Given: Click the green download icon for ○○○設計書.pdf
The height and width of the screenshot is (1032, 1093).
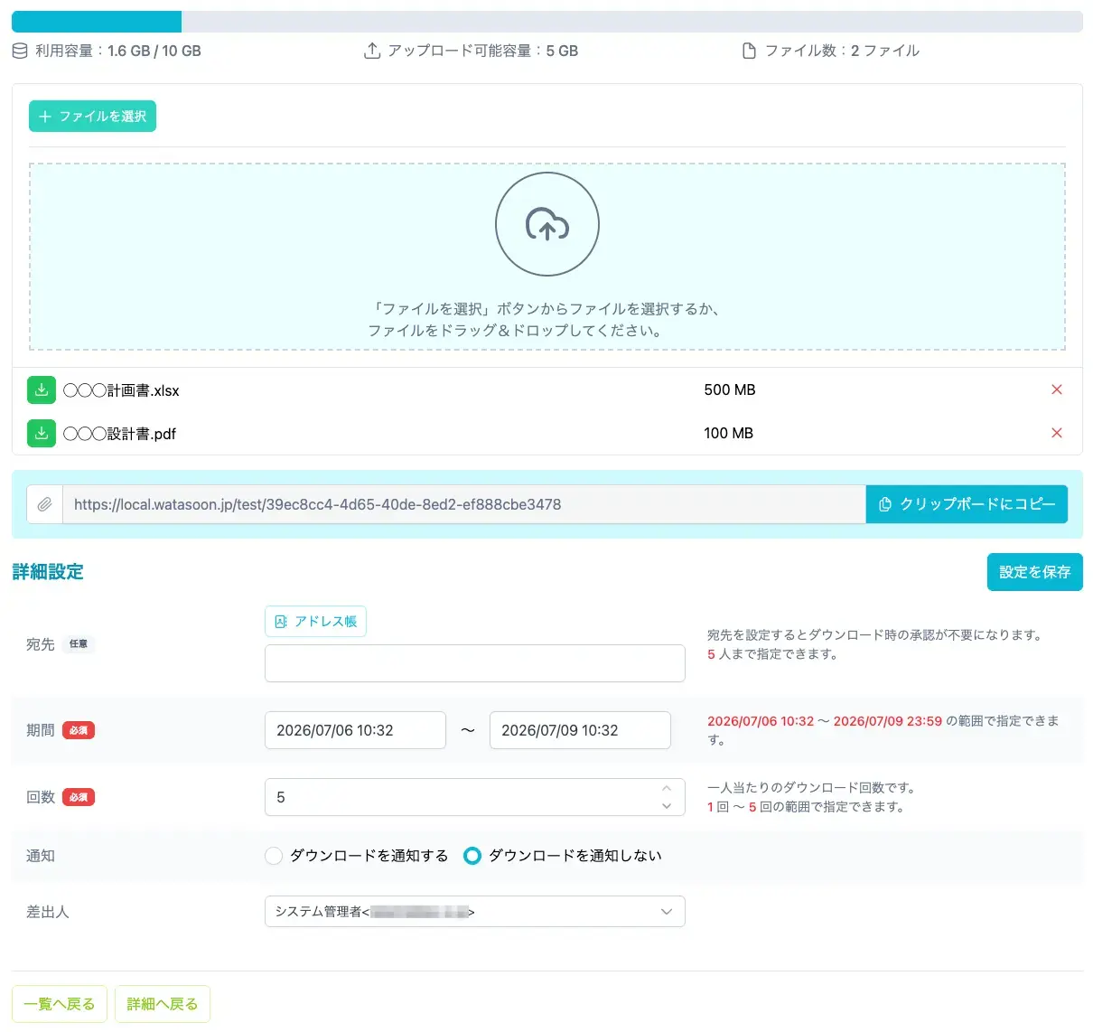Looking at the screenshot, I should tap(42, 434).
